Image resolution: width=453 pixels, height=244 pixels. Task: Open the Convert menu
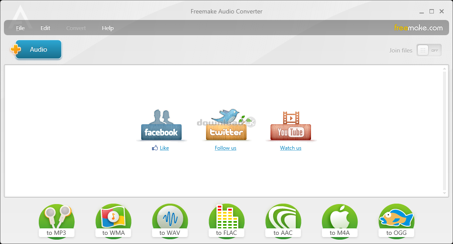(76, 28)
